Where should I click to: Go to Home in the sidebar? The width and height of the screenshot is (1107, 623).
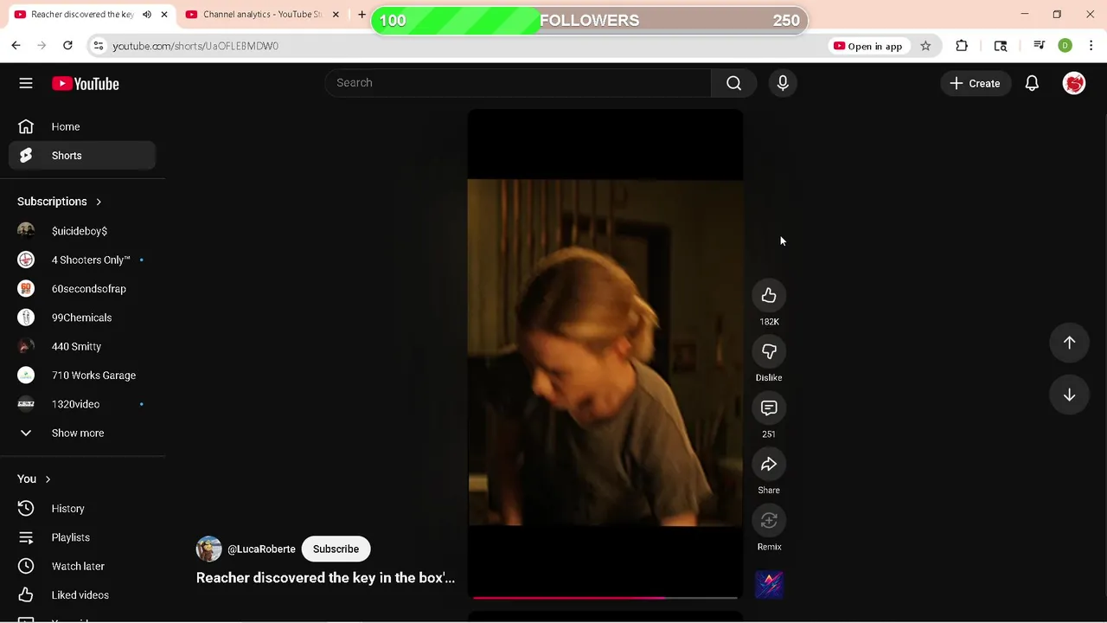click(82, 126)
